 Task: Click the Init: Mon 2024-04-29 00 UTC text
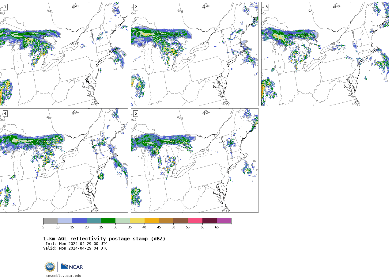coord(77,244)
